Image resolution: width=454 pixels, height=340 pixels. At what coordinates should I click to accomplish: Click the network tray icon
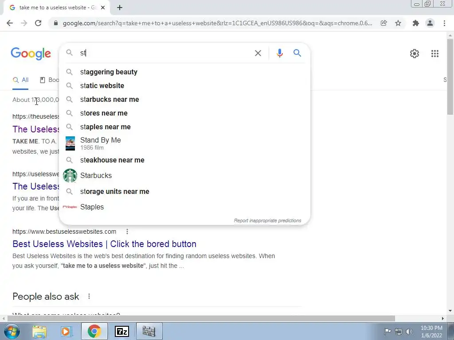[x=399, y=332]
